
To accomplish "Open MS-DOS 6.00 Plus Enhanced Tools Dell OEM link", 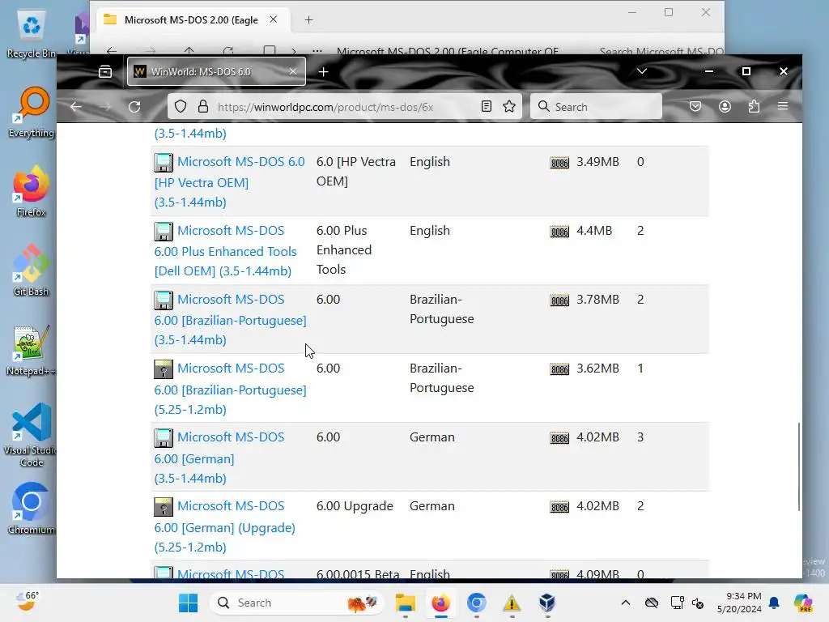I will (x=225, y=251).
